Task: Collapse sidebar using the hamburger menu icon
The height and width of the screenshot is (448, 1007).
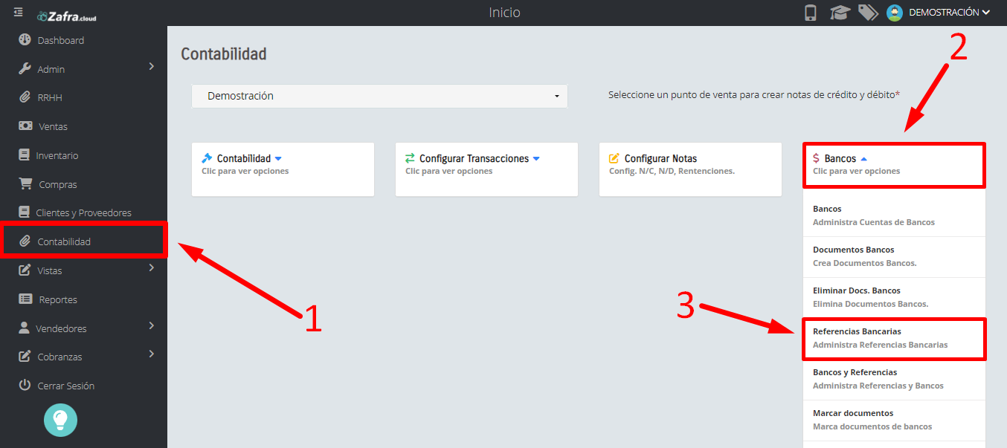Action: (18, 12)
